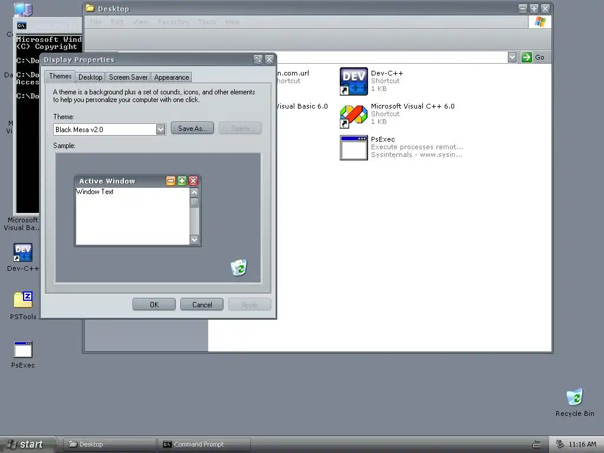Click the keyboard icon in the taskbar
Image resolution: width=604 pixels, height=453 pixels.
[537, 445]
